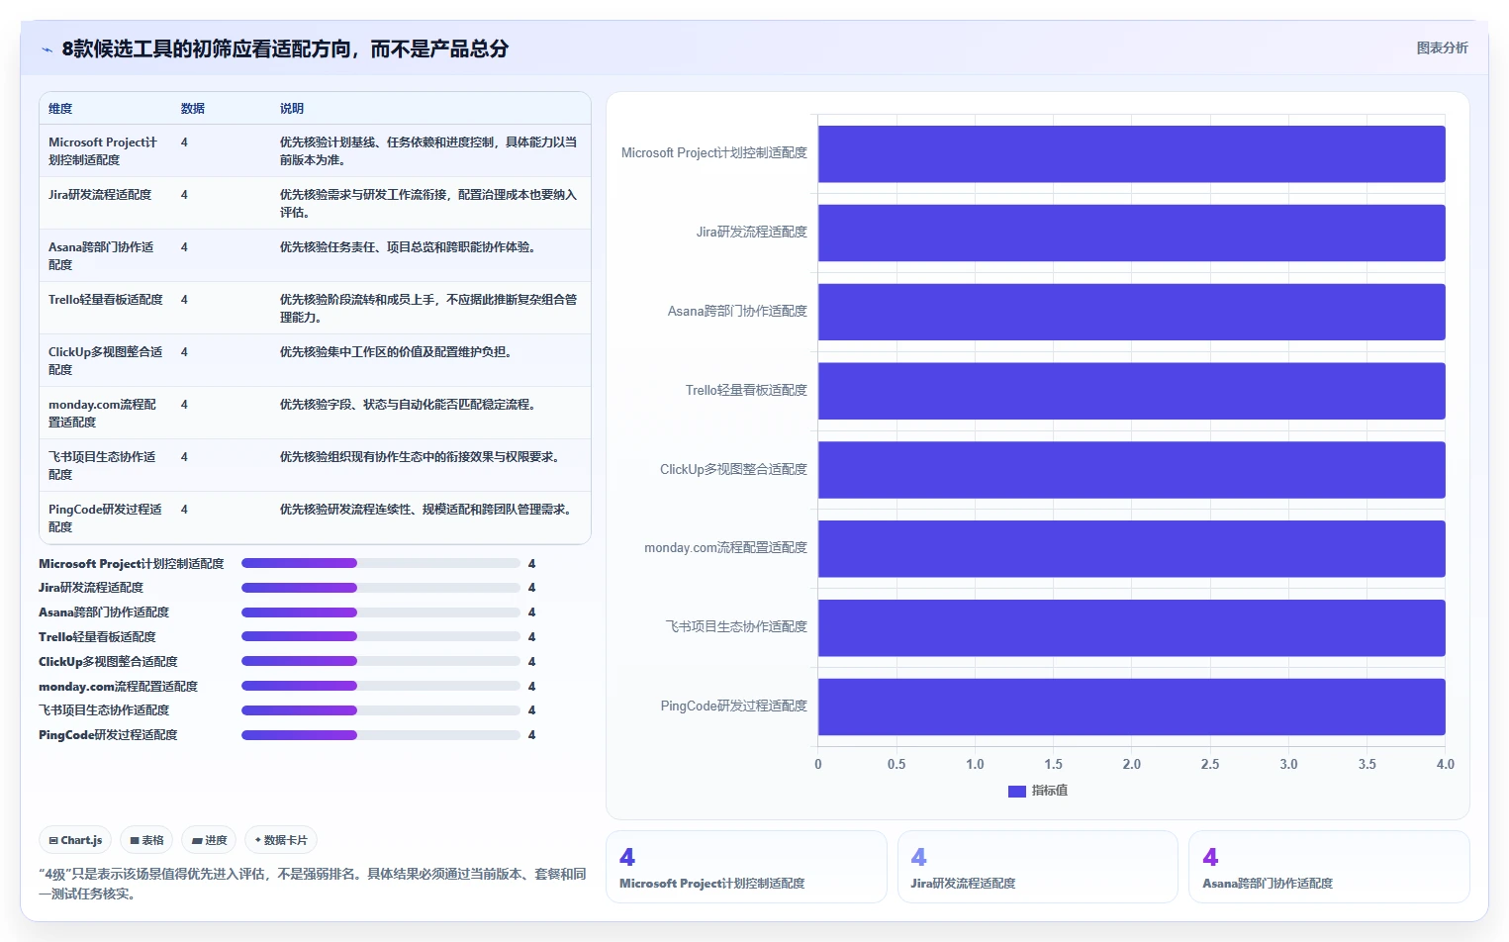Click the 飞书项目 row description text

422,457
